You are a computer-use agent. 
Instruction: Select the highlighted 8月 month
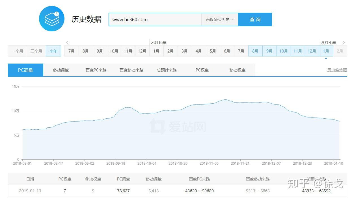255,51
